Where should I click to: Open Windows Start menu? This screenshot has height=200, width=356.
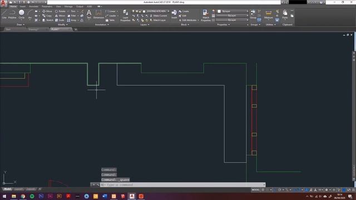[x=4, y=196]
